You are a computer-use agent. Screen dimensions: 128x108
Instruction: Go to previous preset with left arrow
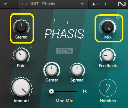22,4
